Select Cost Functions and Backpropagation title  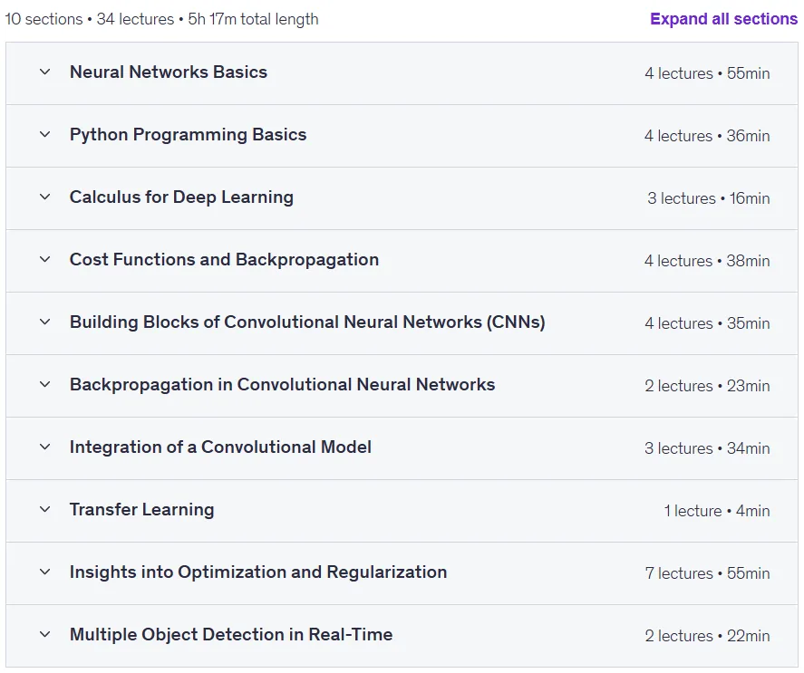224,260
